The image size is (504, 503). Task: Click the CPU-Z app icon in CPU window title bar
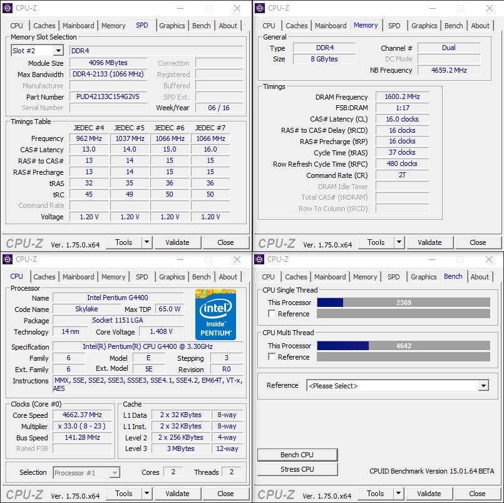tap(8, 259)
